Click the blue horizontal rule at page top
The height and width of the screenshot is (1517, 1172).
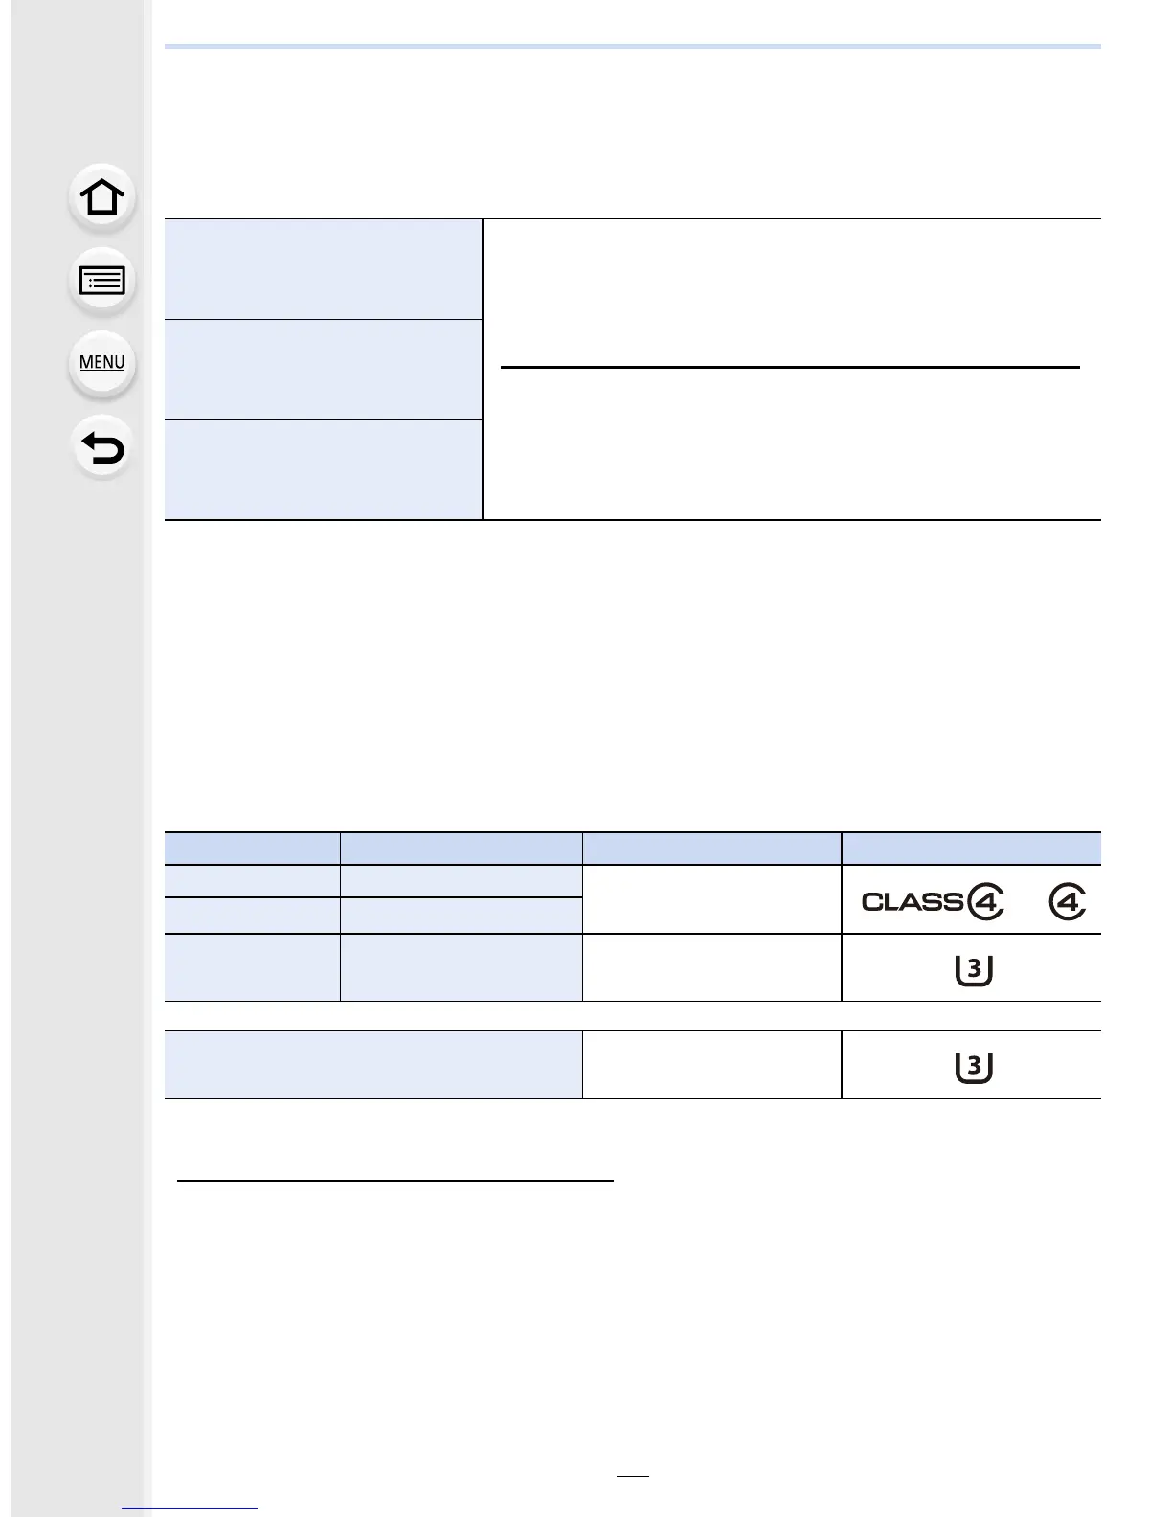(x=633, y=46)
